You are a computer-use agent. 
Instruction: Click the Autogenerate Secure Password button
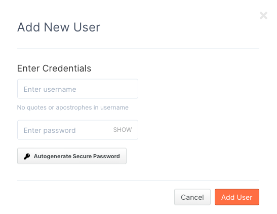72,156
